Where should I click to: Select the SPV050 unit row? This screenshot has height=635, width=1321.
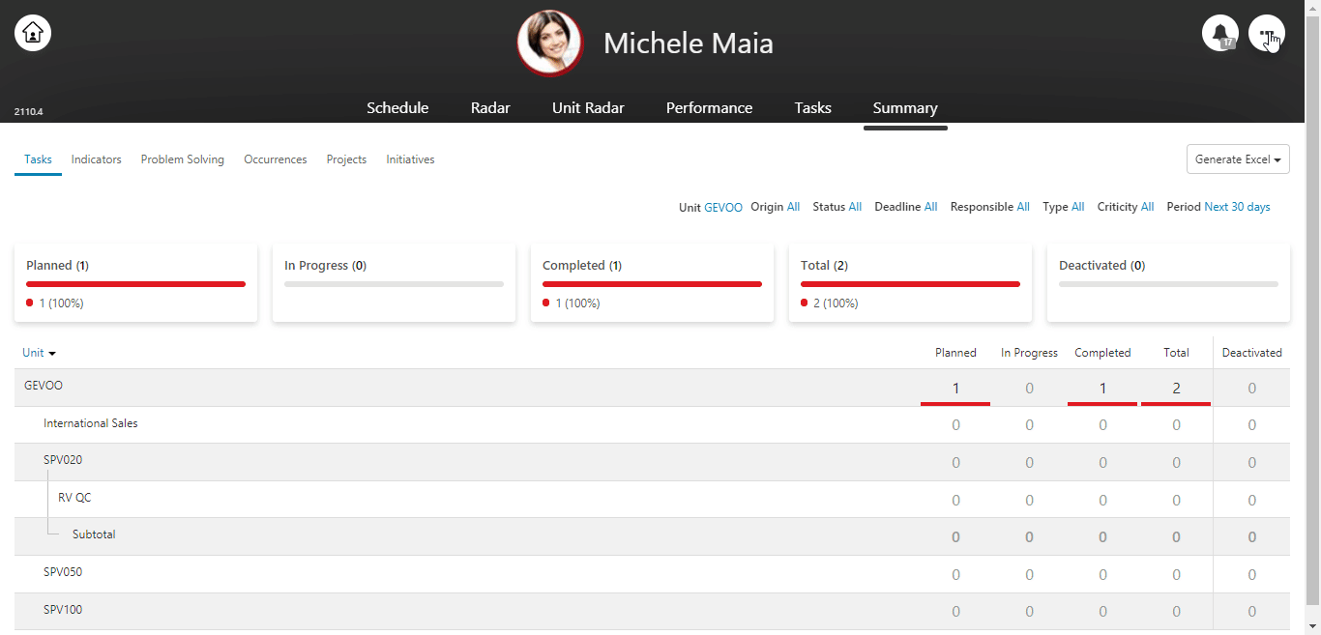(x=652, y=573)
